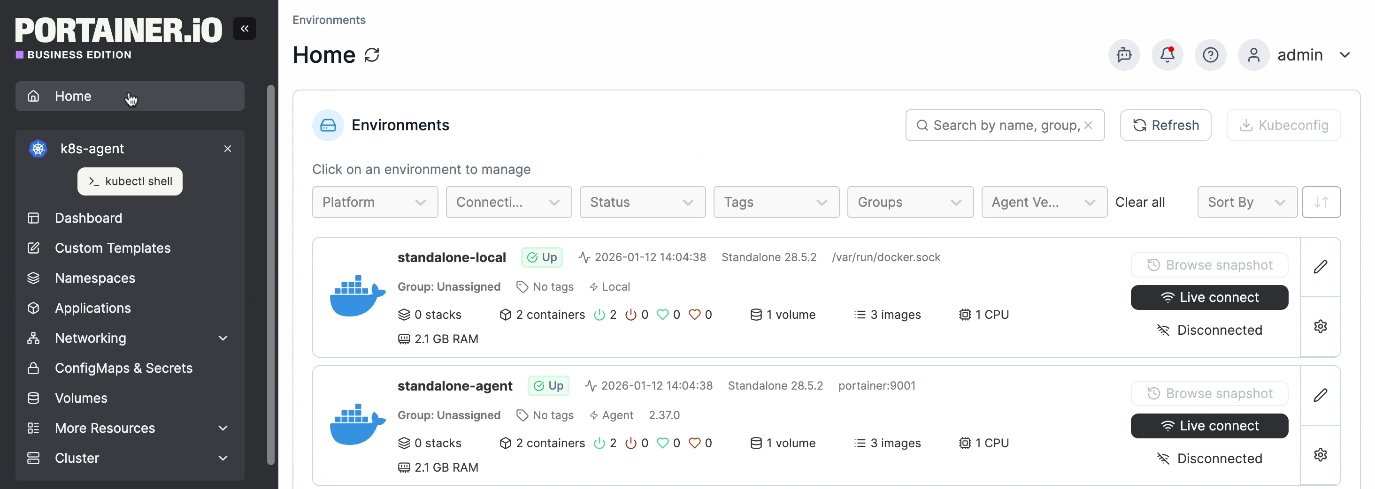Viewport: 1375px width, 489px height.
Task: Open the Status filter dropdown
Action: (642, 202)
